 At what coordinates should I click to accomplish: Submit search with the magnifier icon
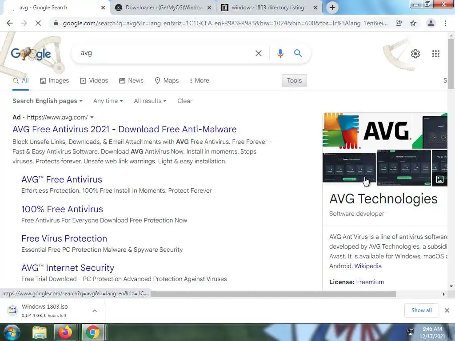298,53
